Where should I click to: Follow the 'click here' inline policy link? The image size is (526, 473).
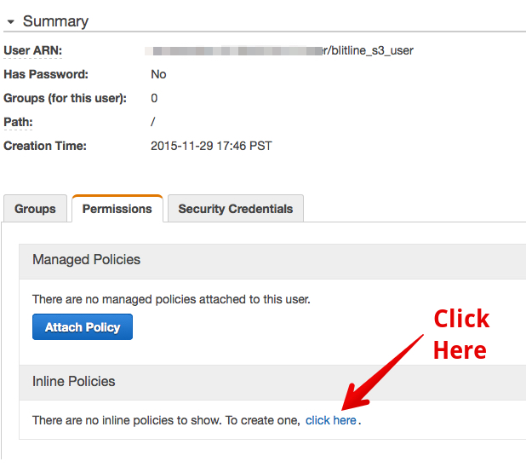coord(331,420)
